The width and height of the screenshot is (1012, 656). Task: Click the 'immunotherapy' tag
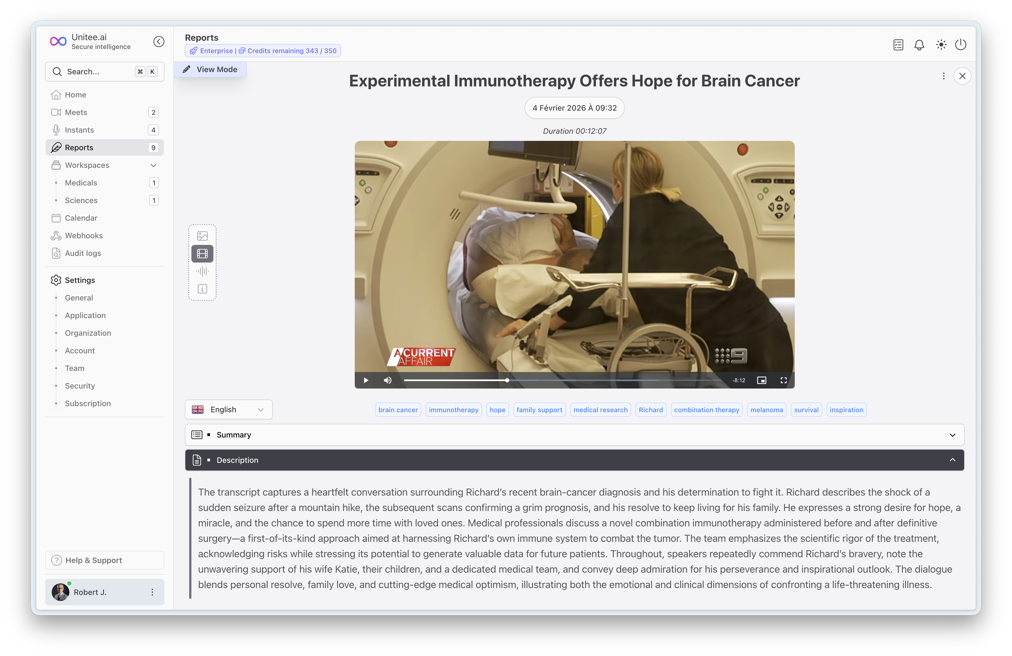pos(454,410)
